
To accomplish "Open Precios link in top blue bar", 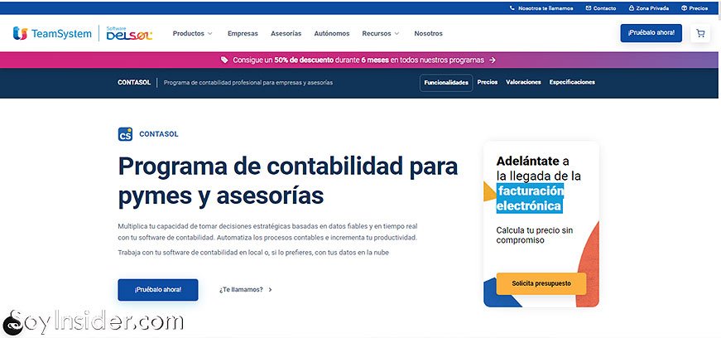I will [698, 8].
